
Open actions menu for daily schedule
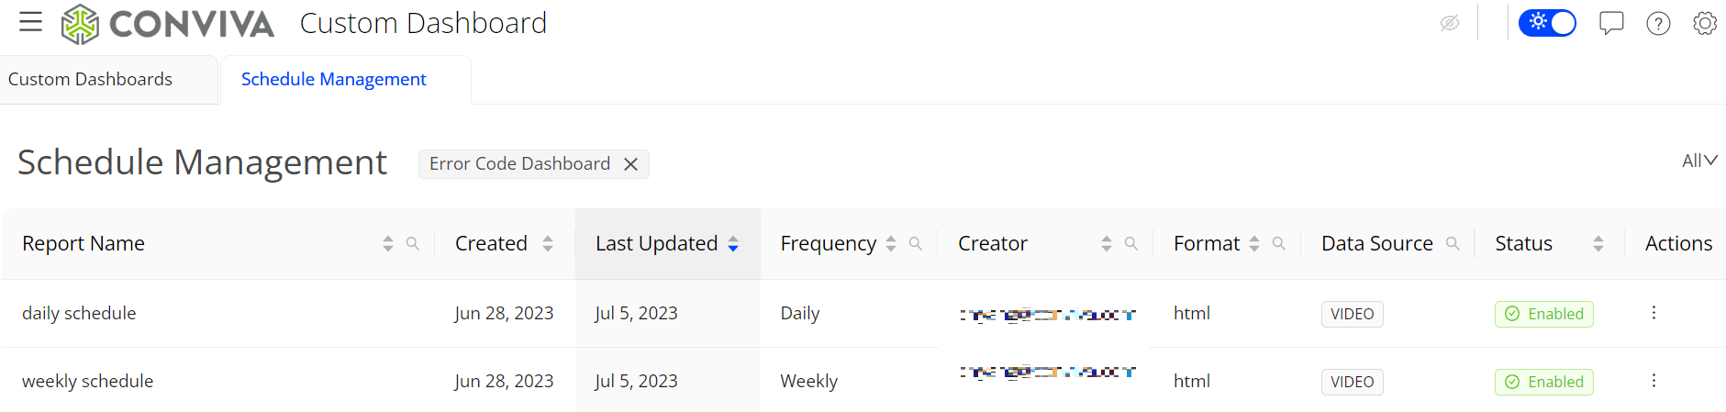point(1654,313)
